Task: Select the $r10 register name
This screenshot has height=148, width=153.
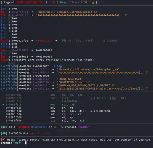Action: 4,40
